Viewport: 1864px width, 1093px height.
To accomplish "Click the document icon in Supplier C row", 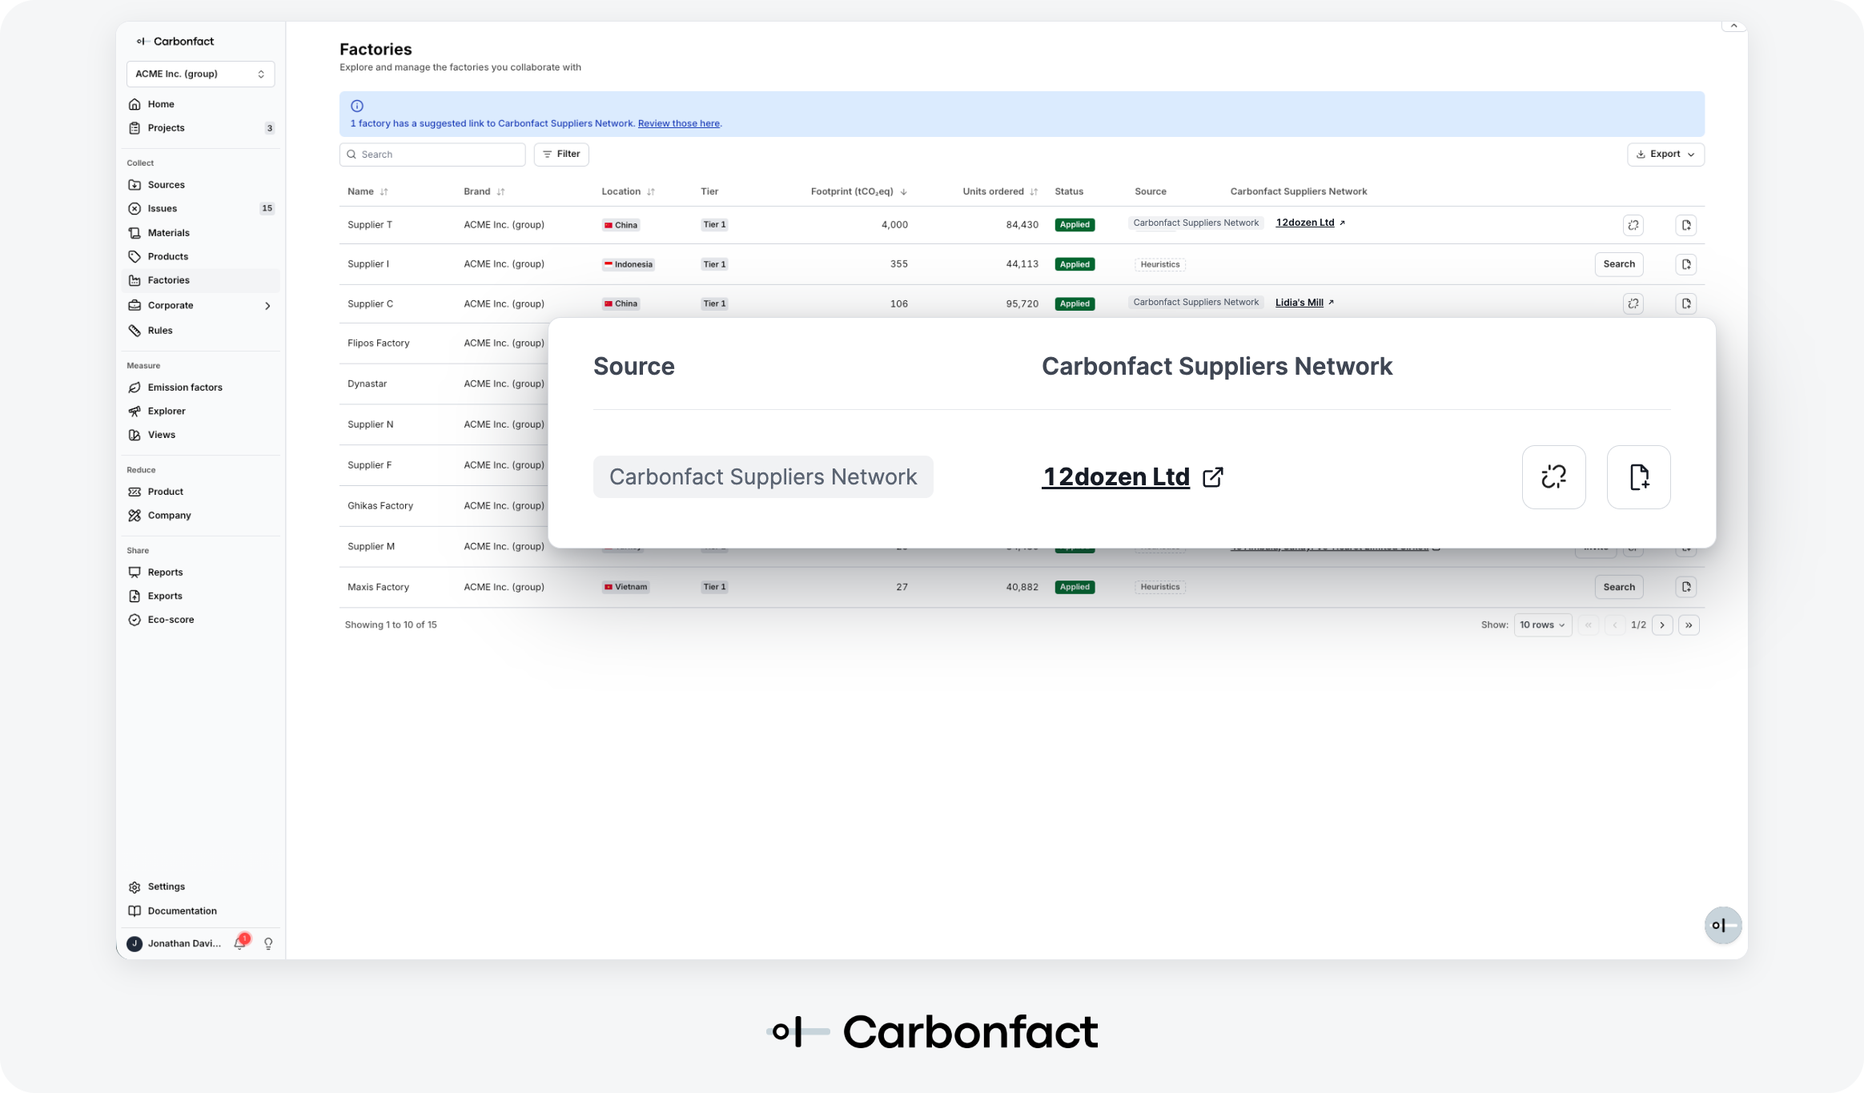I will 1686,303.
